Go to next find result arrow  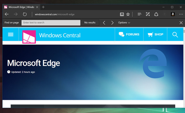tap(113, 23)
